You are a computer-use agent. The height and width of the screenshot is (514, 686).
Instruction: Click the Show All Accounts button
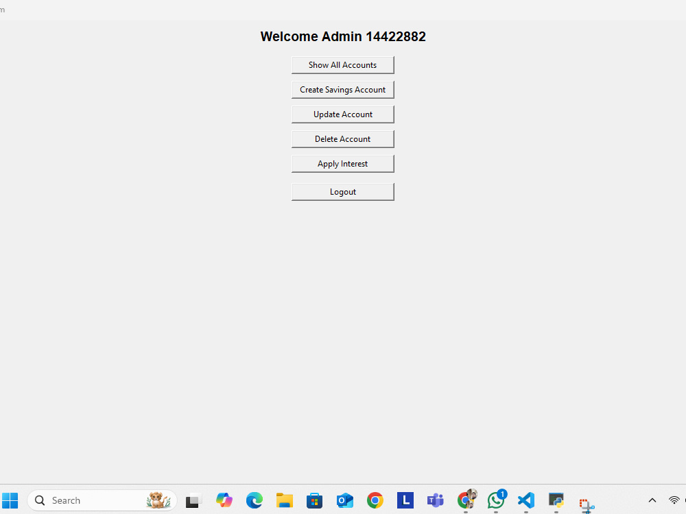point(342,65)
